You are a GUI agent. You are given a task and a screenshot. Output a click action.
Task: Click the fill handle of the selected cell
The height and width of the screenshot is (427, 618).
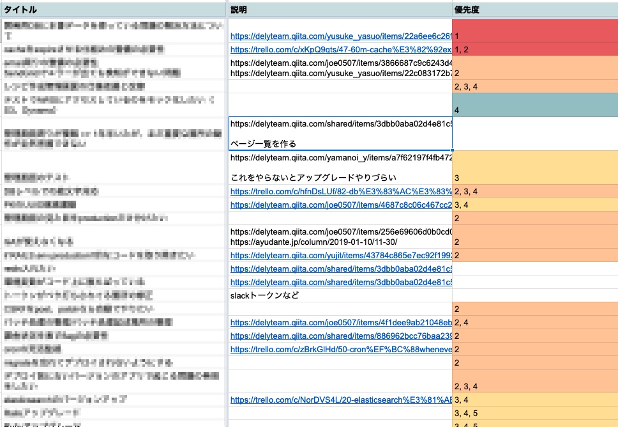pos(452,150)
